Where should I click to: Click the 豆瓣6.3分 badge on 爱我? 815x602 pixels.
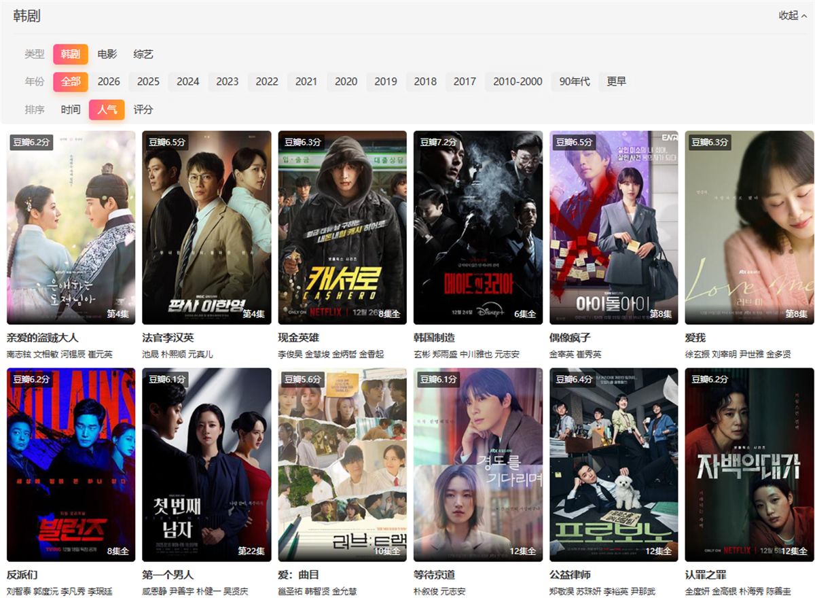tap(710, 142)
